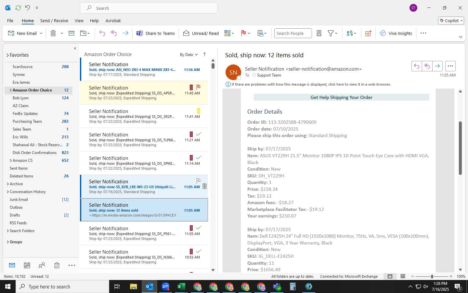
Task: Open the Acrobat tab
Action: (113, 21)
